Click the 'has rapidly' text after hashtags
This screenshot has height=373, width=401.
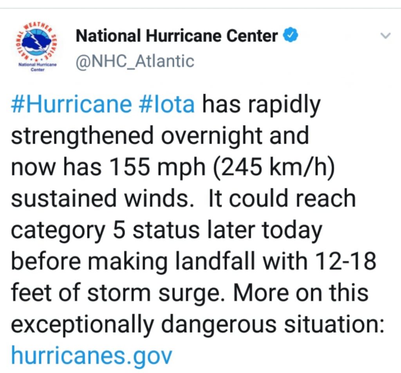pyautogui.click(x=261, y=105)
